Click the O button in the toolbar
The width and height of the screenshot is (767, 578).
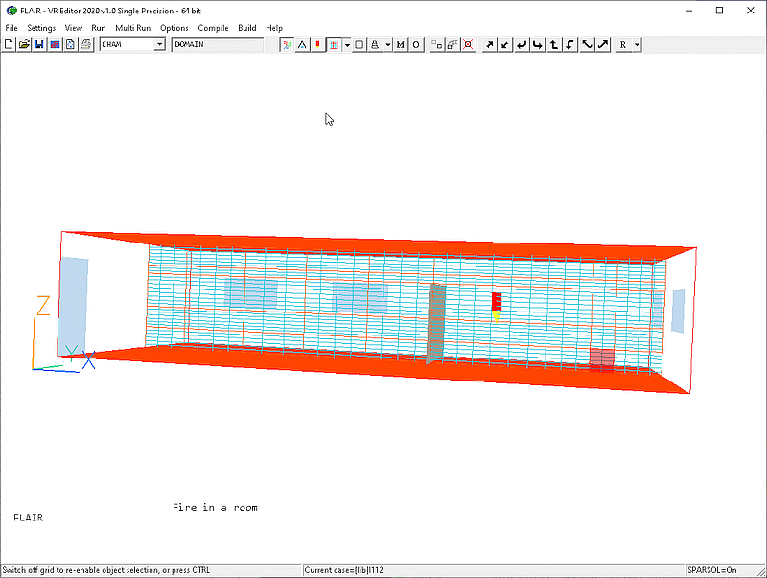tap(415, 44)
